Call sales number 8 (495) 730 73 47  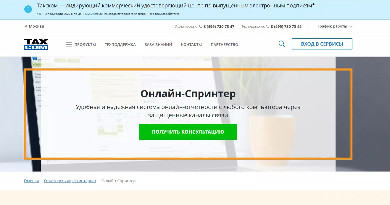click(219, 27)
